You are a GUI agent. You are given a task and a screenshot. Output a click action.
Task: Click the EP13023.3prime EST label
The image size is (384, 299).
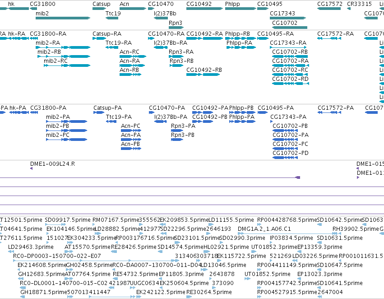click(320, 274)
